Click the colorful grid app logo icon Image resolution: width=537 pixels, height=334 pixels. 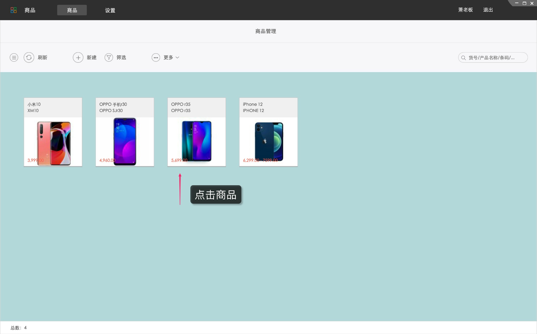click(13, 10)
